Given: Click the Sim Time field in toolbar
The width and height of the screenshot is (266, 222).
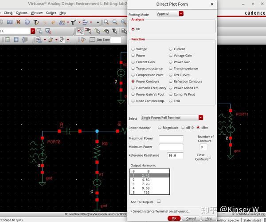Looking at the screenshot, I should point(116,40).
